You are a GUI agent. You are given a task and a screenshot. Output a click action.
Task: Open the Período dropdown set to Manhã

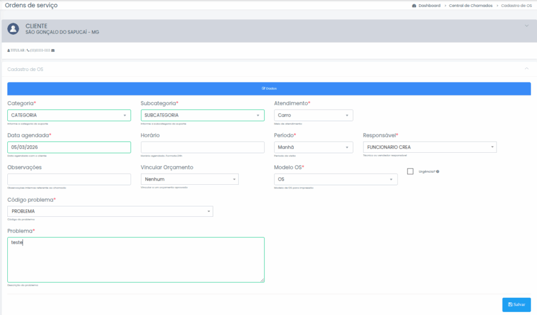point(313,148)
